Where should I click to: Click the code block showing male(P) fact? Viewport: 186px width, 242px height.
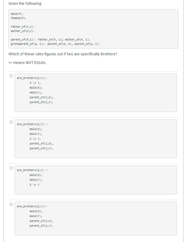point(16,13)
